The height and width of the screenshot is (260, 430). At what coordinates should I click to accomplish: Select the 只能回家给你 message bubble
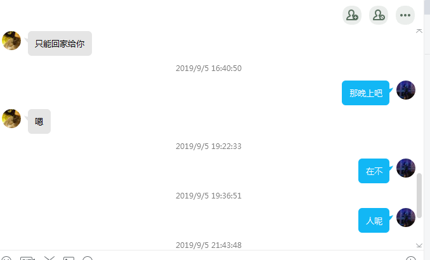pos(60,43)
